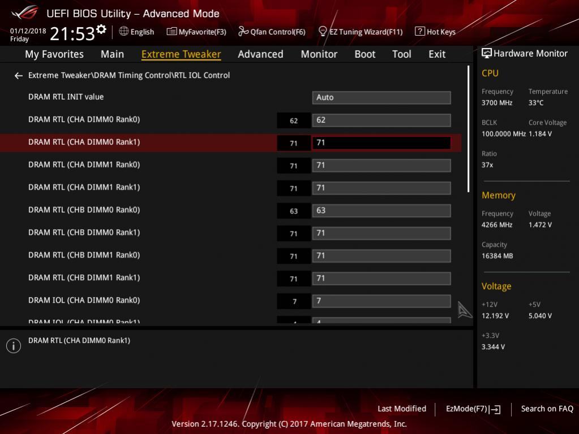The width and height of the screenshot is (579, 434).
Task: Select DRAM RTL (CHB DIMM1 Rank0) row label
Action: [x=84, y=255]
